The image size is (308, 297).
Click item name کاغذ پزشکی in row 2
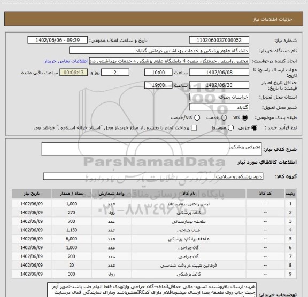tap(189, 213)
